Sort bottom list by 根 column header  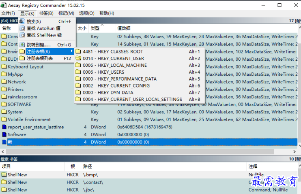pos(73,166)
